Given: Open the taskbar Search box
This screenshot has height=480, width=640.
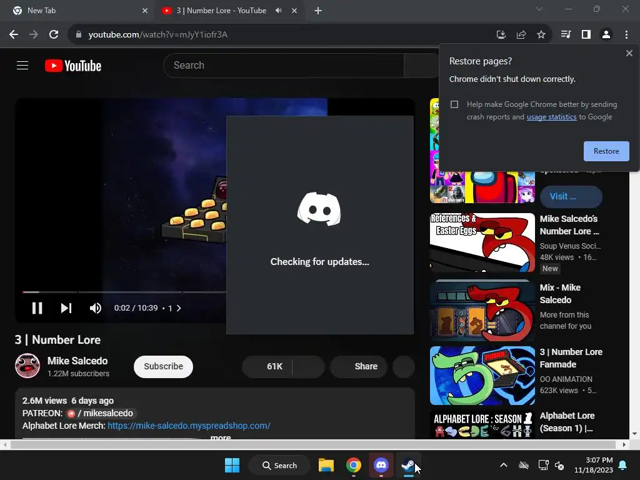Looking at the screenshot, I should click(x=279, y=465).
